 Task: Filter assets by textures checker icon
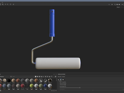click(48, 76)
